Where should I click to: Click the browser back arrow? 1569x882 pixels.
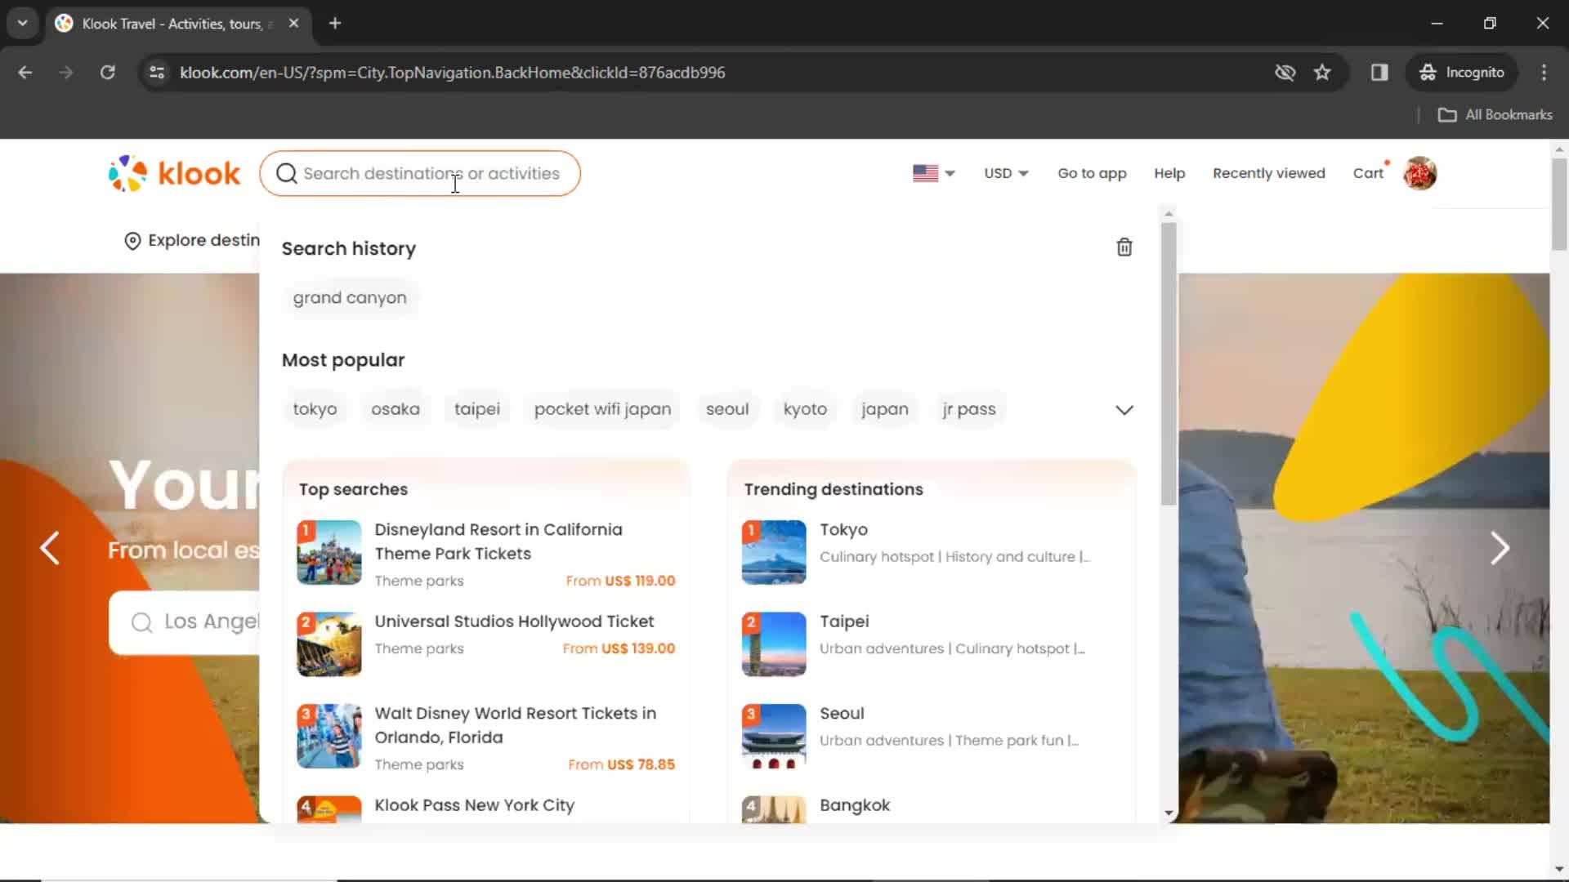(25, 73)
